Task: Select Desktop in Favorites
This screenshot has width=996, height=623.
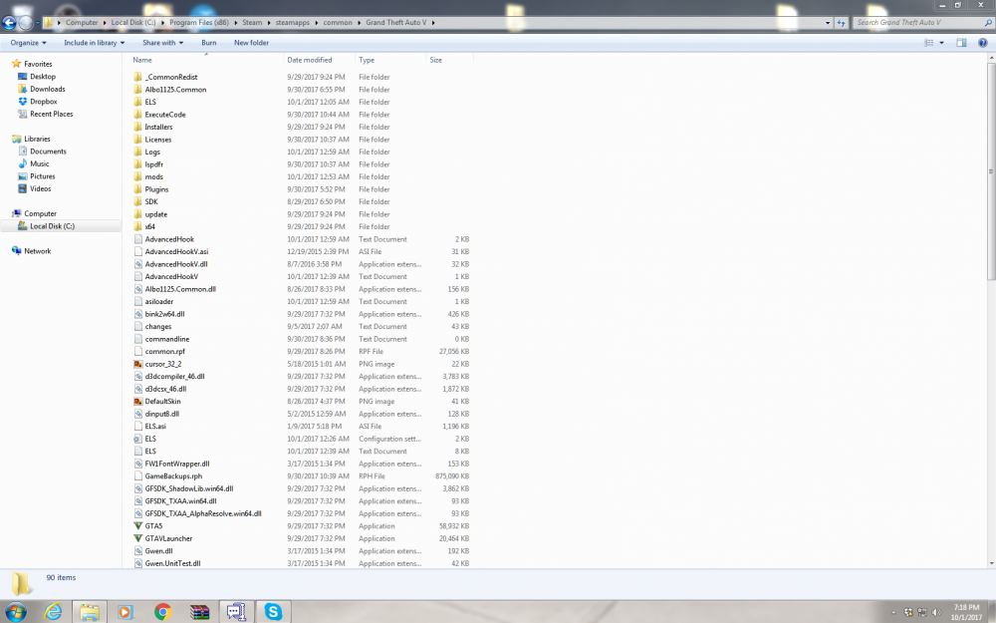Action: [x=43, y=77]
